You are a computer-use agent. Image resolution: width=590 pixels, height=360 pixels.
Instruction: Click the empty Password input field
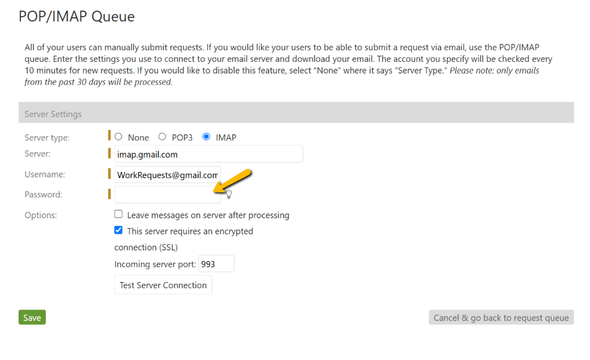point(167,194)
